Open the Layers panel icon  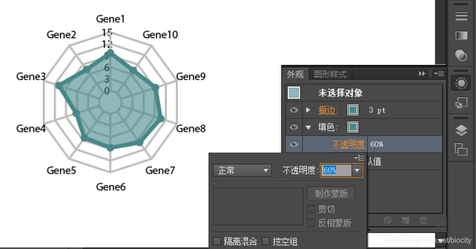pos(461,131)
